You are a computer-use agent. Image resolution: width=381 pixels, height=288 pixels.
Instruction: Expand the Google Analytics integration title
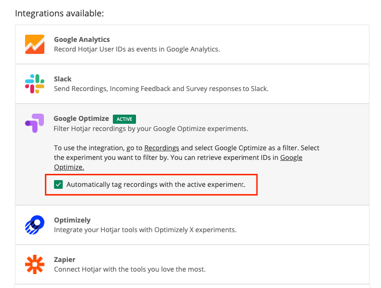(82, 39)
